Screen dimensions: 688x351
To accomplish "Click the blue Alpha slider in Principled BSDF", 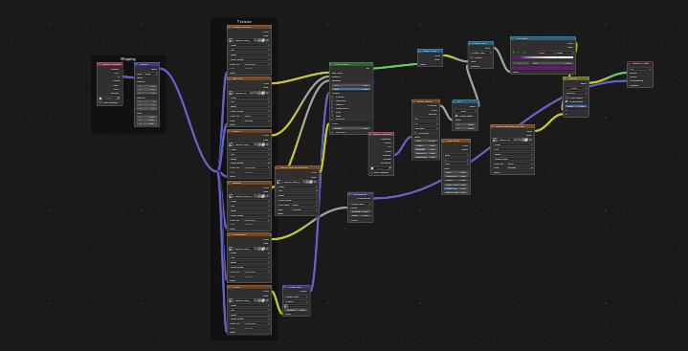I will [351, 89].
